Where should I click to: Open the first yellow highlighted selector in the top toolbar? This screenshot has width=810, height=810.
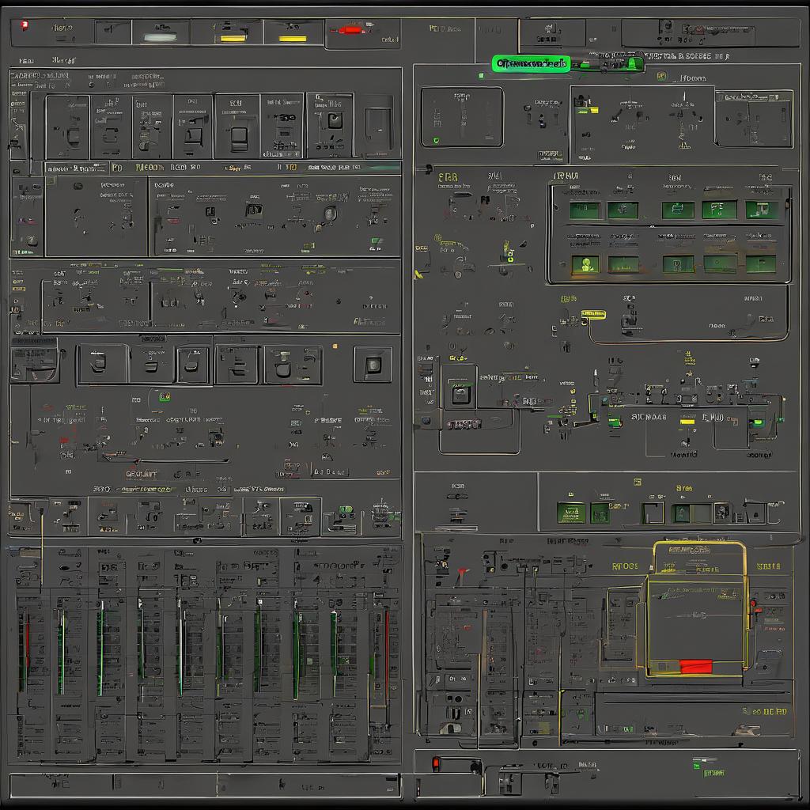233,37
